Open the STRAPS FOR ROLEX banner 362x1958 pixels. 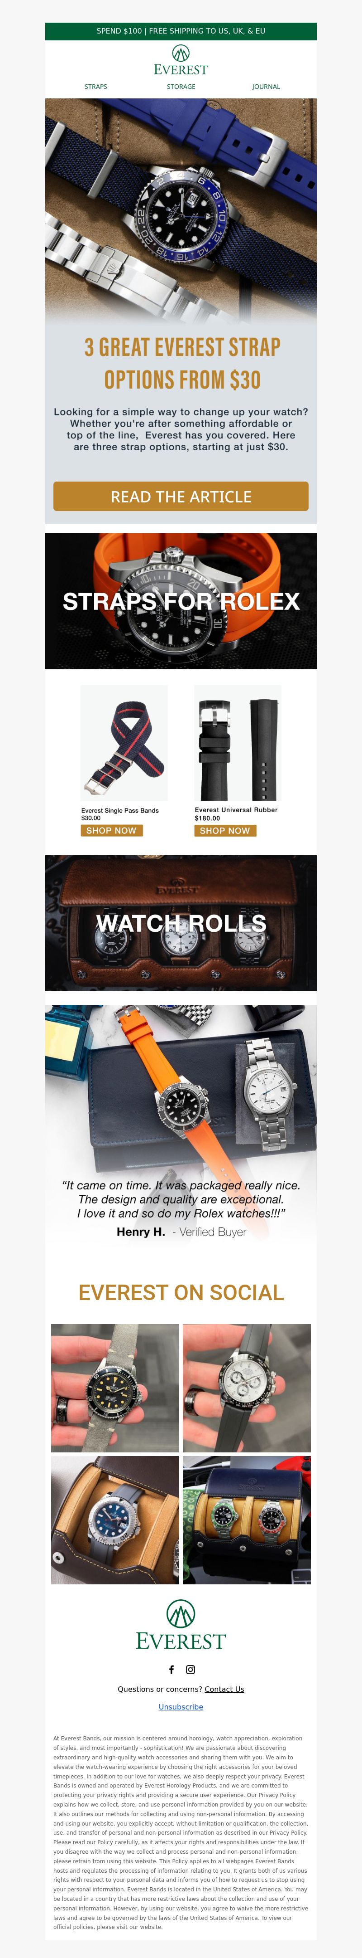tap(181, 601)
